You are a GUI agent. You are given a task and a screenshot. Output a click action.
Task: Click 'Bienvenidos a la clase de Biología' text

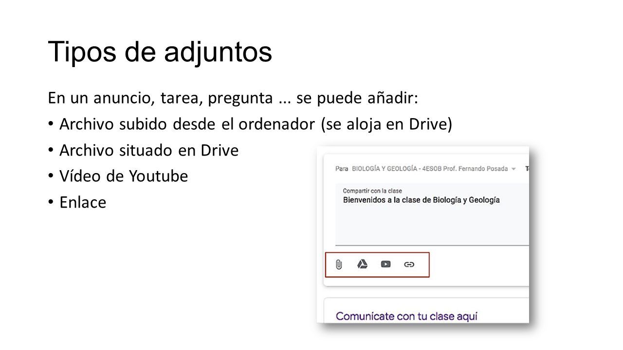421,200
